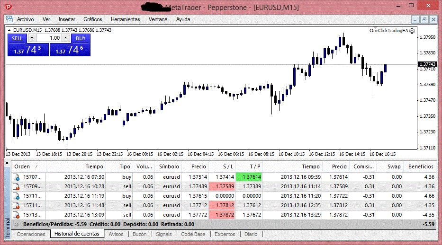
Task: Open the Herramientas menu
Action: click(x=125, y=19)
